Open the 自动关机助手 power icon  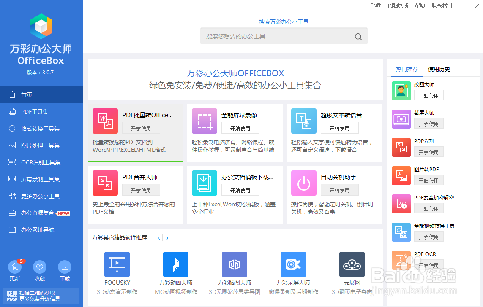[x=304, y=183]
